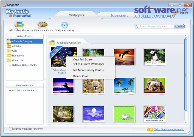This screenshot has height=137, width=194.
Task: Select the tropical palm path thumbnail
Action: pyautogui.click(x=94, y=53)
